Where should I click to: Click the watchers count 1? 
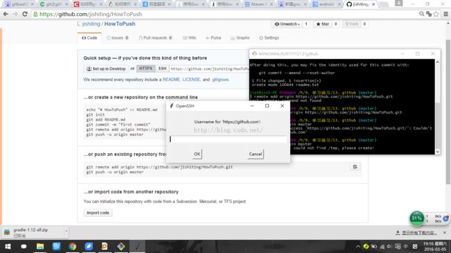click(306, 24)
